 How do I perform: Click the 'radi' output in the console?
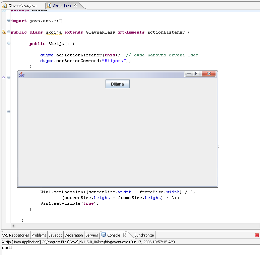pyautogui.click(x=7, y=248)
